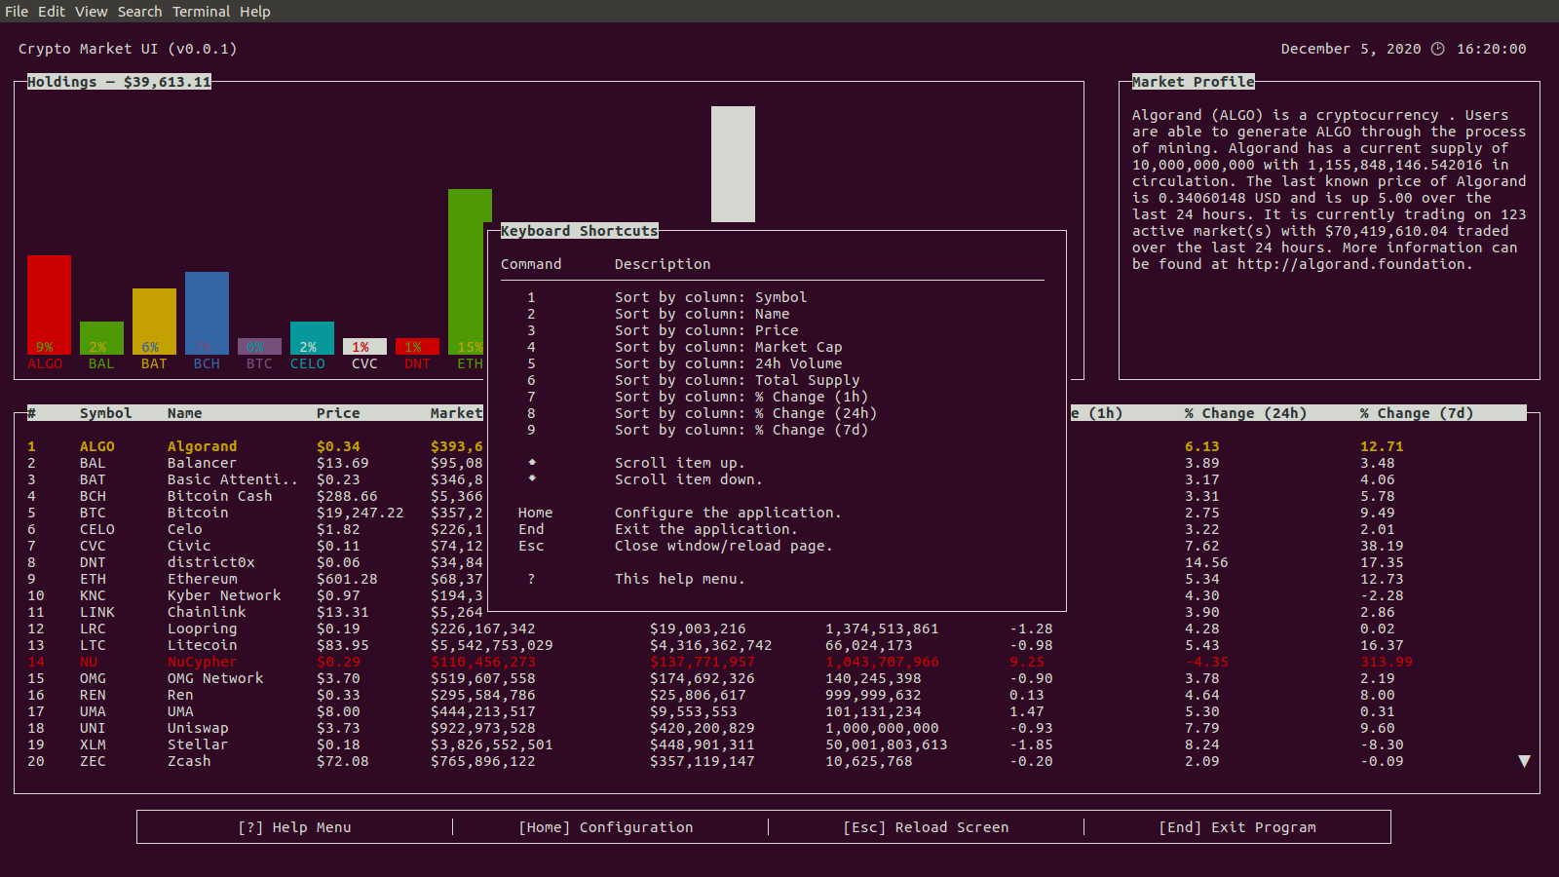The width and height of the screenshot is (1559, 877).
Task: Sort by % Change (24h) header
Action: [1245, 413]
